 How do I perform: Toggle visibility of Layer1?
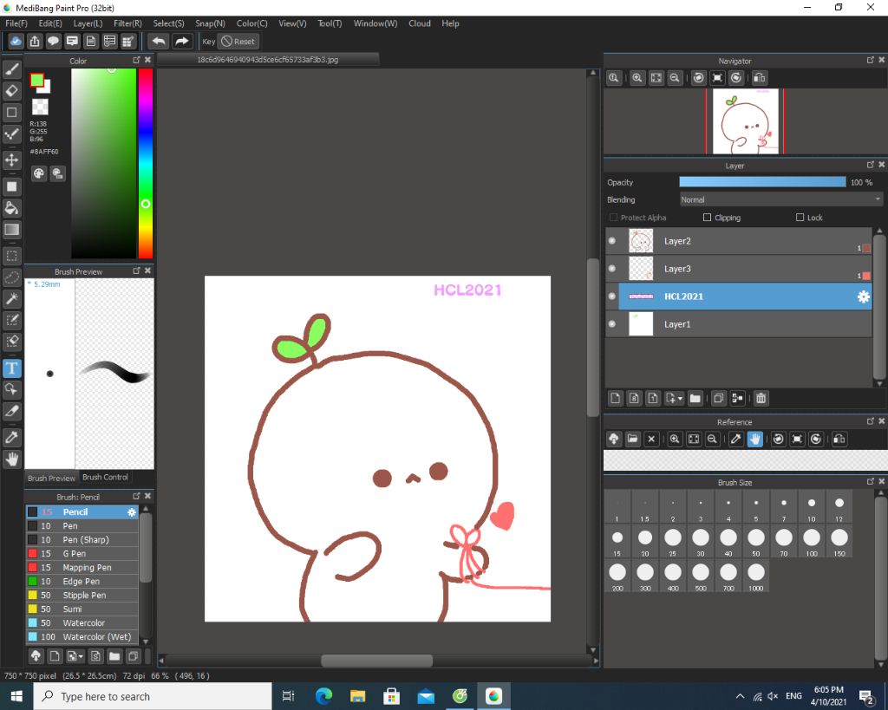click(x=612, y=324)
